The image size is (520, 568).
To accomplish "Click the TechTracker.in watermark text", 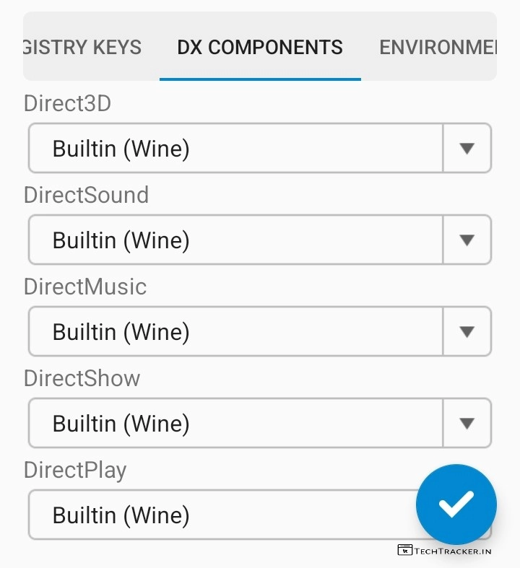I will click(453, 551).
